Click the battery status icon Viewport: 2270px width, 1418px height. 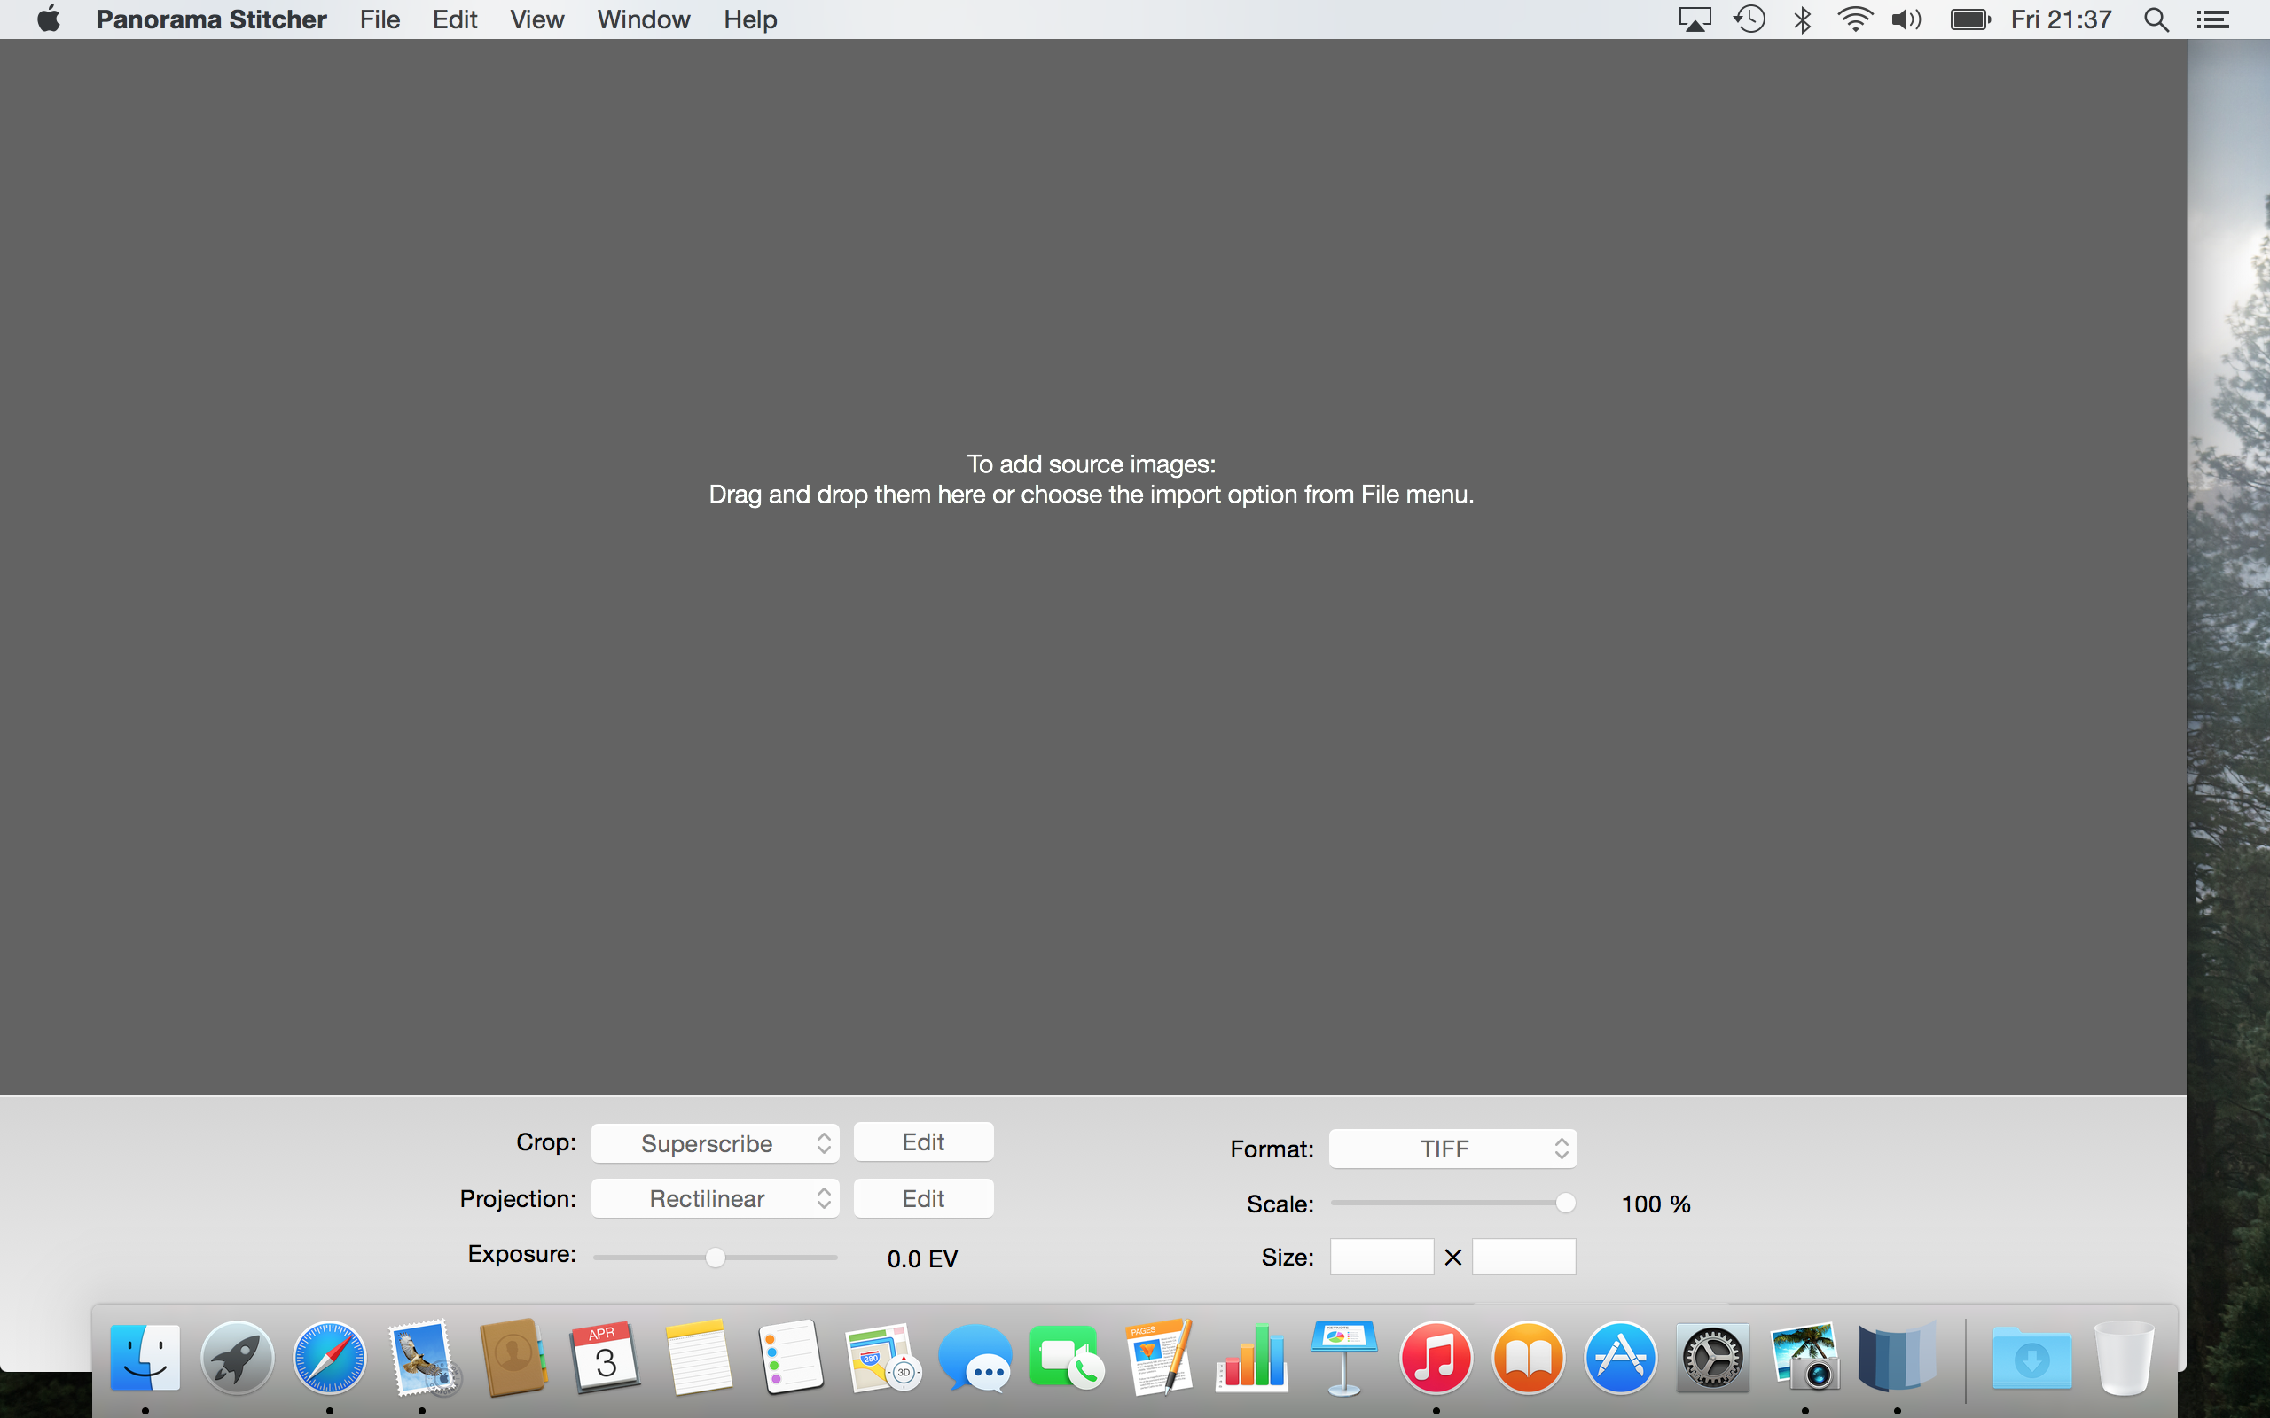1969,19
